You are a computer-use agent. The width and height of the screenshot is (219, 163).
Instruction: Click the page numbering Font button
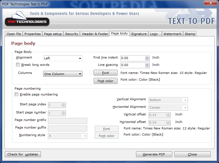[x=107, y=129]
